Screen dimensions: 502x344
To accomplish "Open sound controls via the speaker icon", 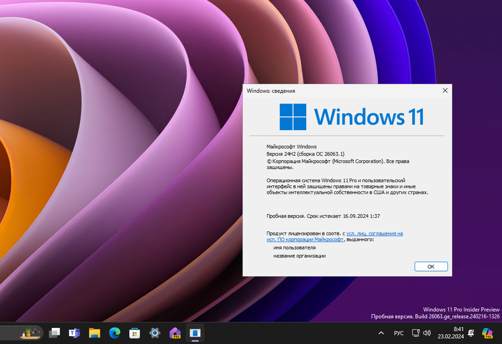I will (x=427, y=333).
